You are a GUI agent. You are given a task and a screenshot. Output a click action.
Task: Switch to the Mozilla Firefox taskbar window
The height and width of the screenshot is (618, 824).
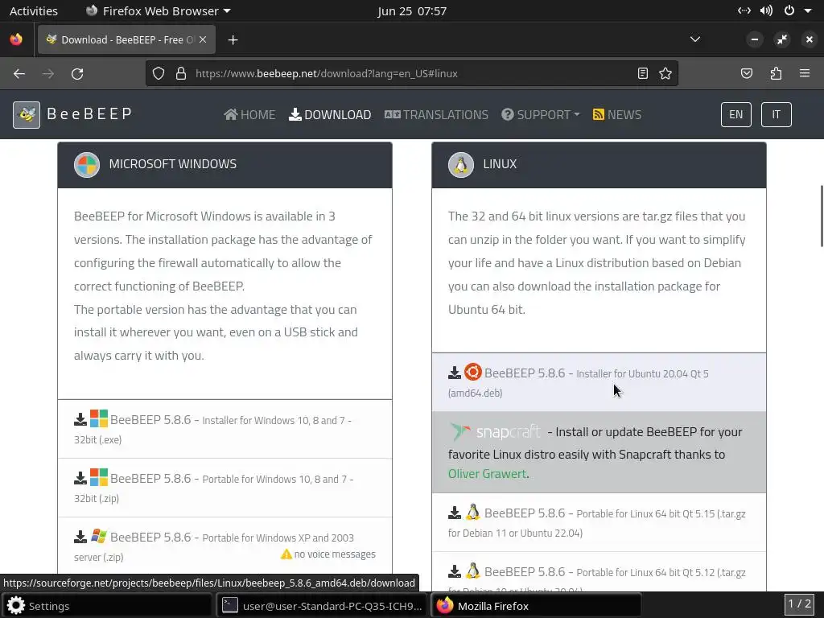pos(536,605)
